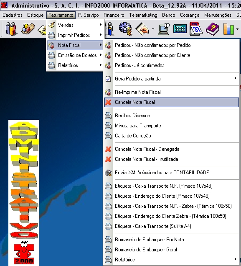Click the icon beside Pedidos - Já confirmados
This screenshot has height=266, width=241.
coord(108,65)
